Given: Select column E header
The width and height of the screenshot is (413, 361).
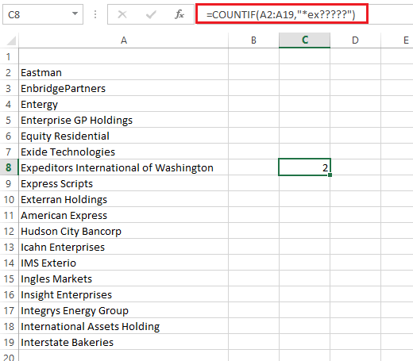Looking at the screenshot, I should (x=397, y=40).
